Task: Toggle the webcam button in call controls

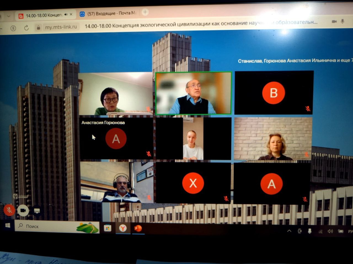Action: pyautogui.click(x=23, y=210)
